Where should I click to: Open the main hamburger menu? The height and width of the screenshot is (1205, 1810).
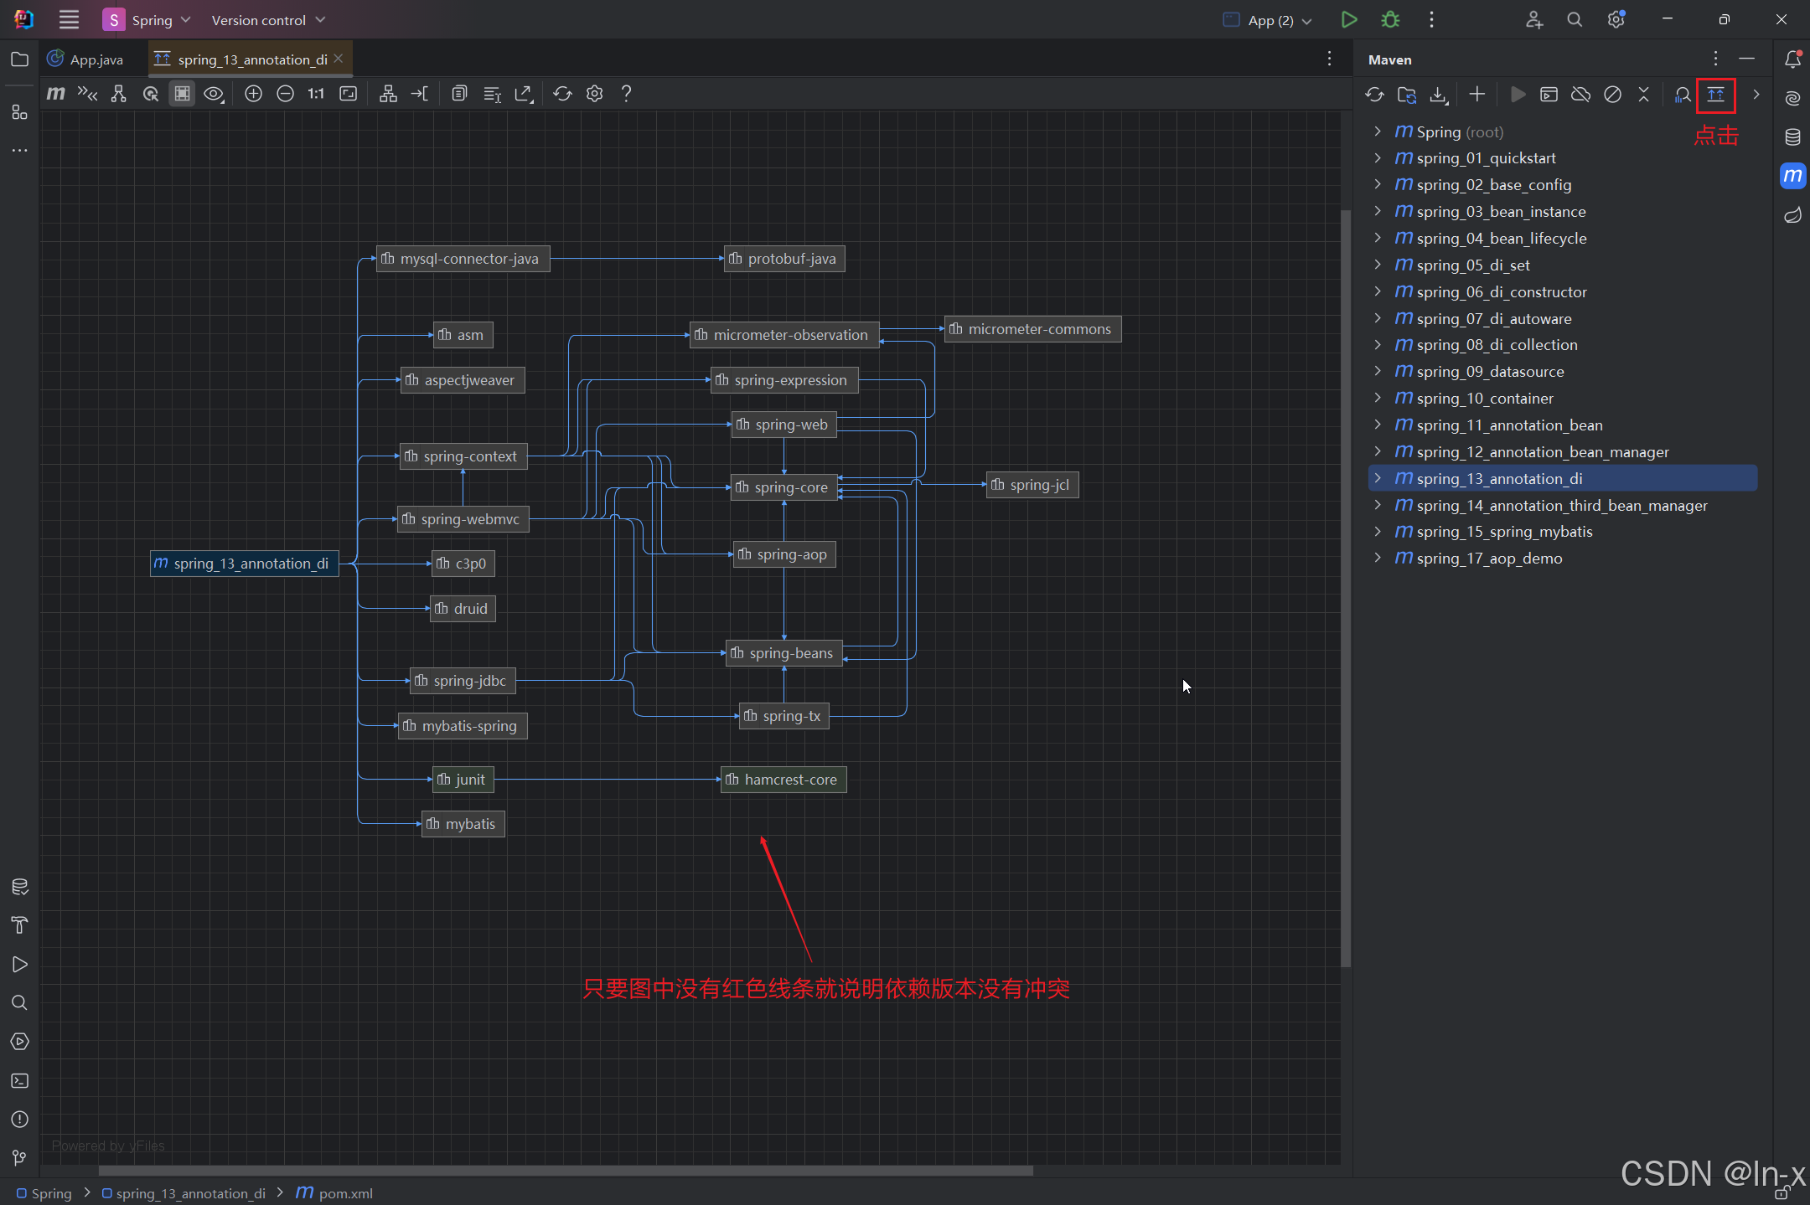69,19
